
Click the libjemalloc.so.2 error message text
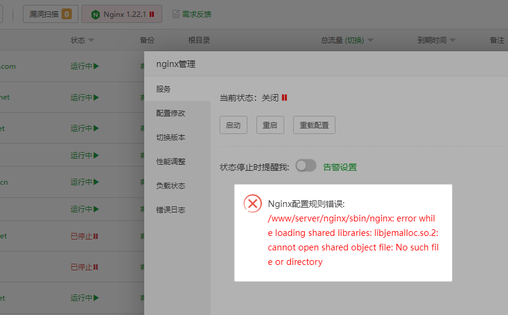353,240
